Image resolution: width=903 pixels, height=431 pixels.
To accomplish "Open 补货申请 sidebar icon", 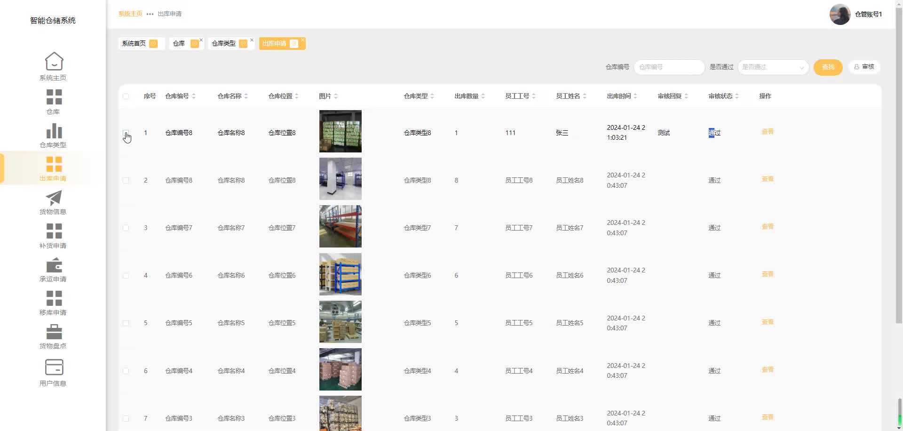I will [54, 231].
